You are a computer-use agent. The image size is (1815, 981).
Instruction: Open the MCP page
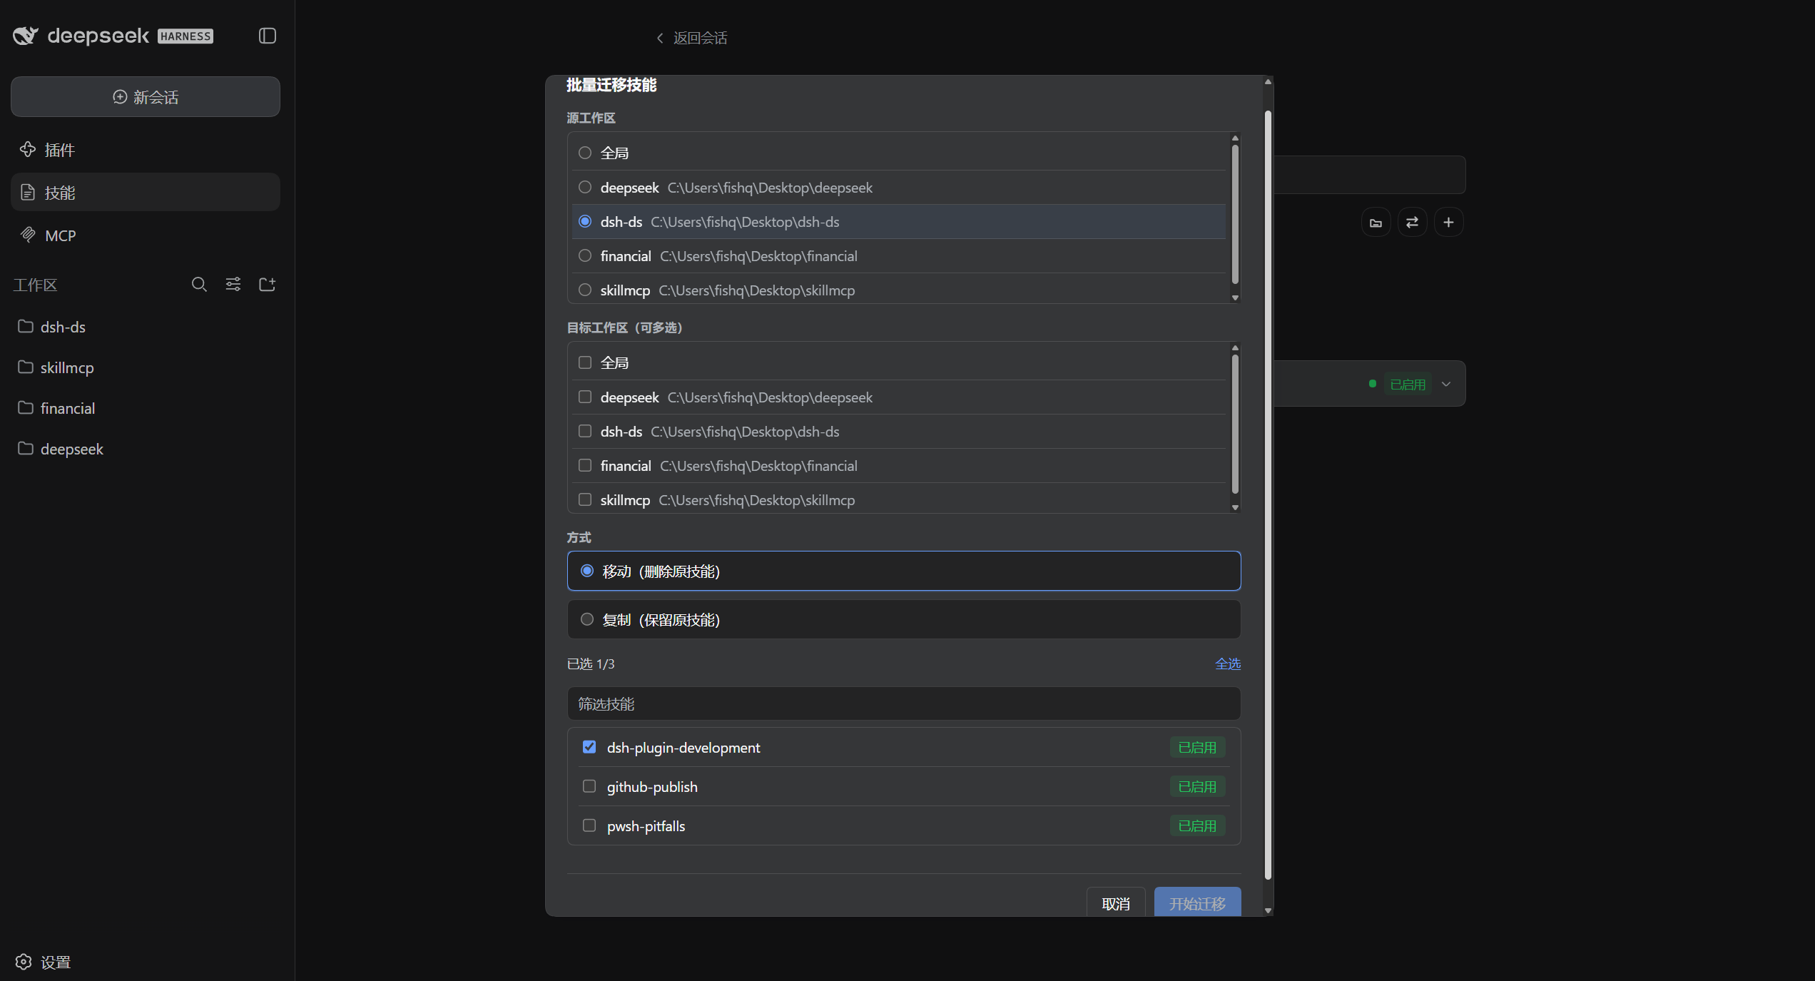[146, 235]
